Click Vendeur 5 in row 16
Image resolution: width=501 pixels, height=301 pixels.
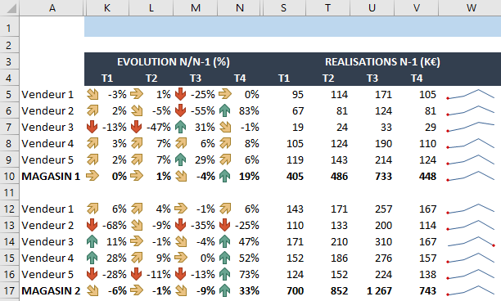coord(47,274)
